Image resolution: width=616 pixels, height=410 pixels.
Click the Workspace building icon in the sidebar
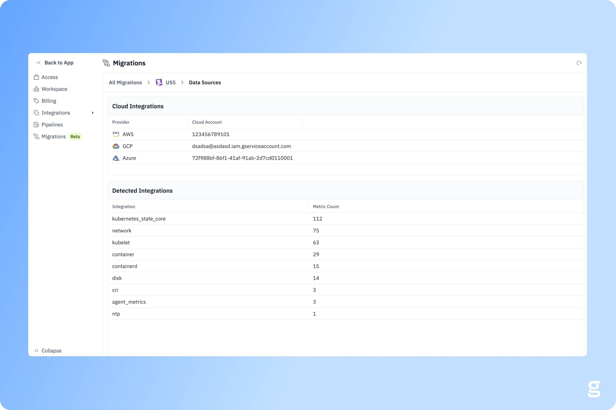tap(36, 89)
